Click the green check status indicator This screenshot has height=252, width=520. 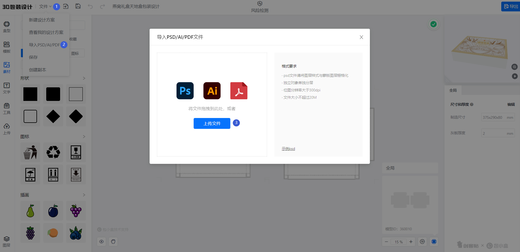pos(434,24)
